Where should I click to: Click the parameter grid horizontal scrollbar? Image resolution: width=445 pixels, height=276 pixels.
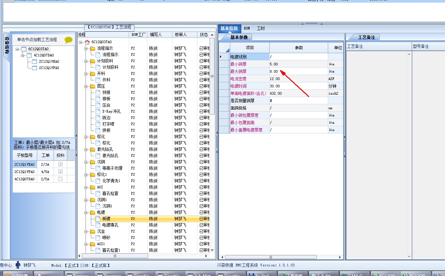pos(271,257)
